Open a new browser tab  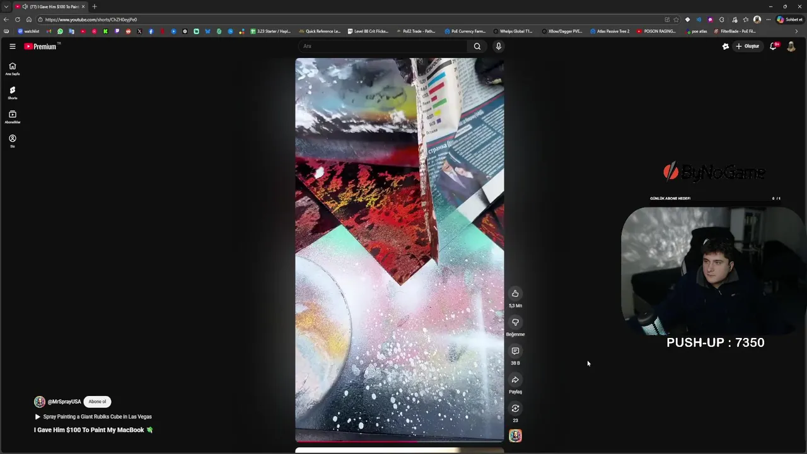click(x=95, y=6)
